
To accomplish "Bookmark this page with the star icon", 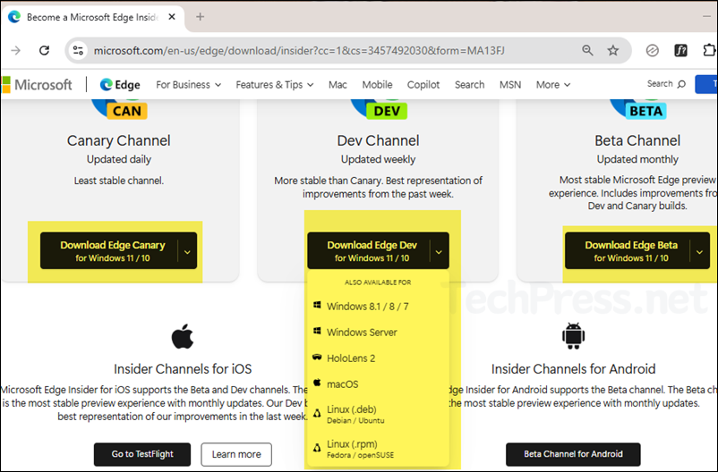I will click(612, 50).
